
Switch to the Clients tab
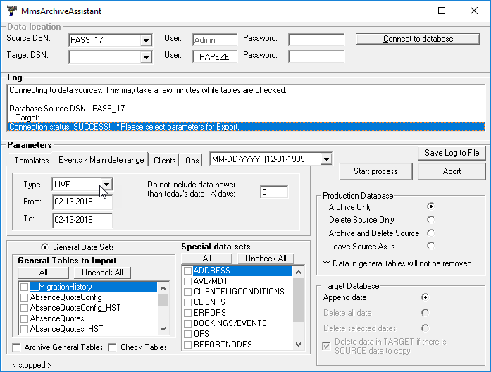[x=164, y=161]
